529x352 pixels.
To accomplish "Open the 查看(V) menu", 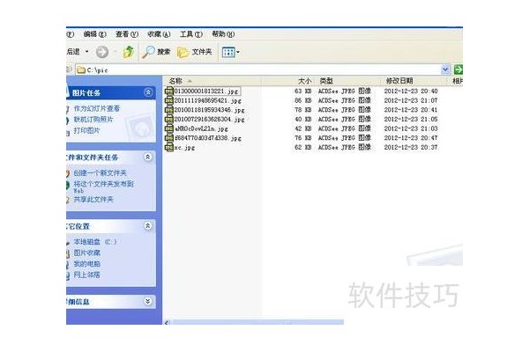I will [x=127, y=34].
